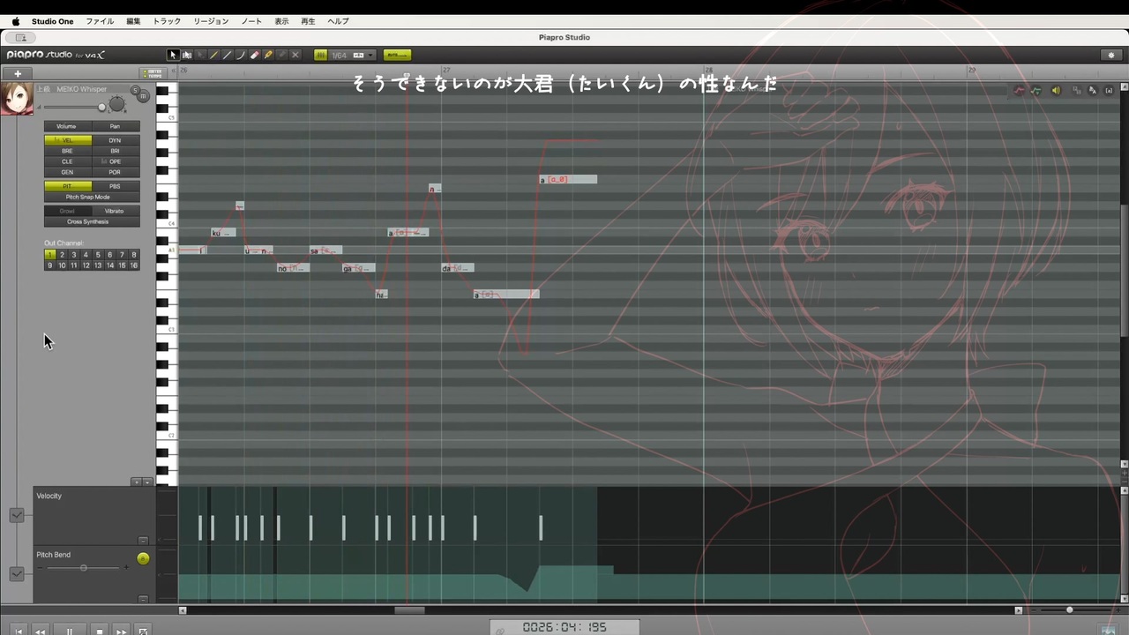
Task: Select the Vibrato parameter
Action: tap(115, 211)
